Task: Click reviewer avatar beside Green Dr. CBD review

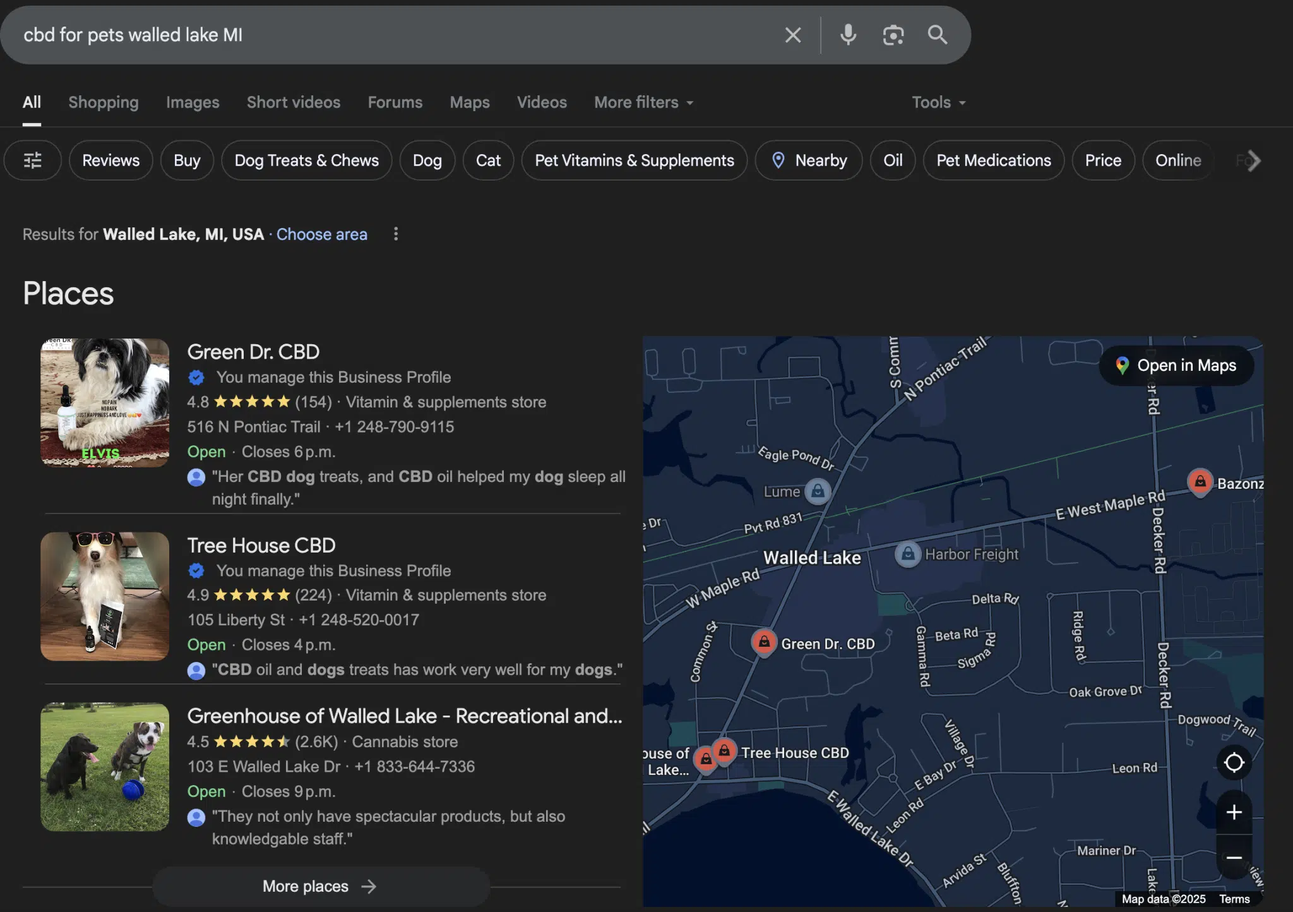Action: click(196, 477)
